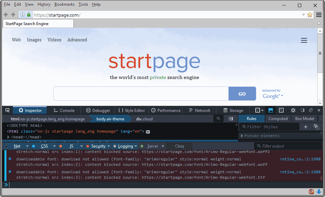Click the HTML search magnifier icon

218,119
